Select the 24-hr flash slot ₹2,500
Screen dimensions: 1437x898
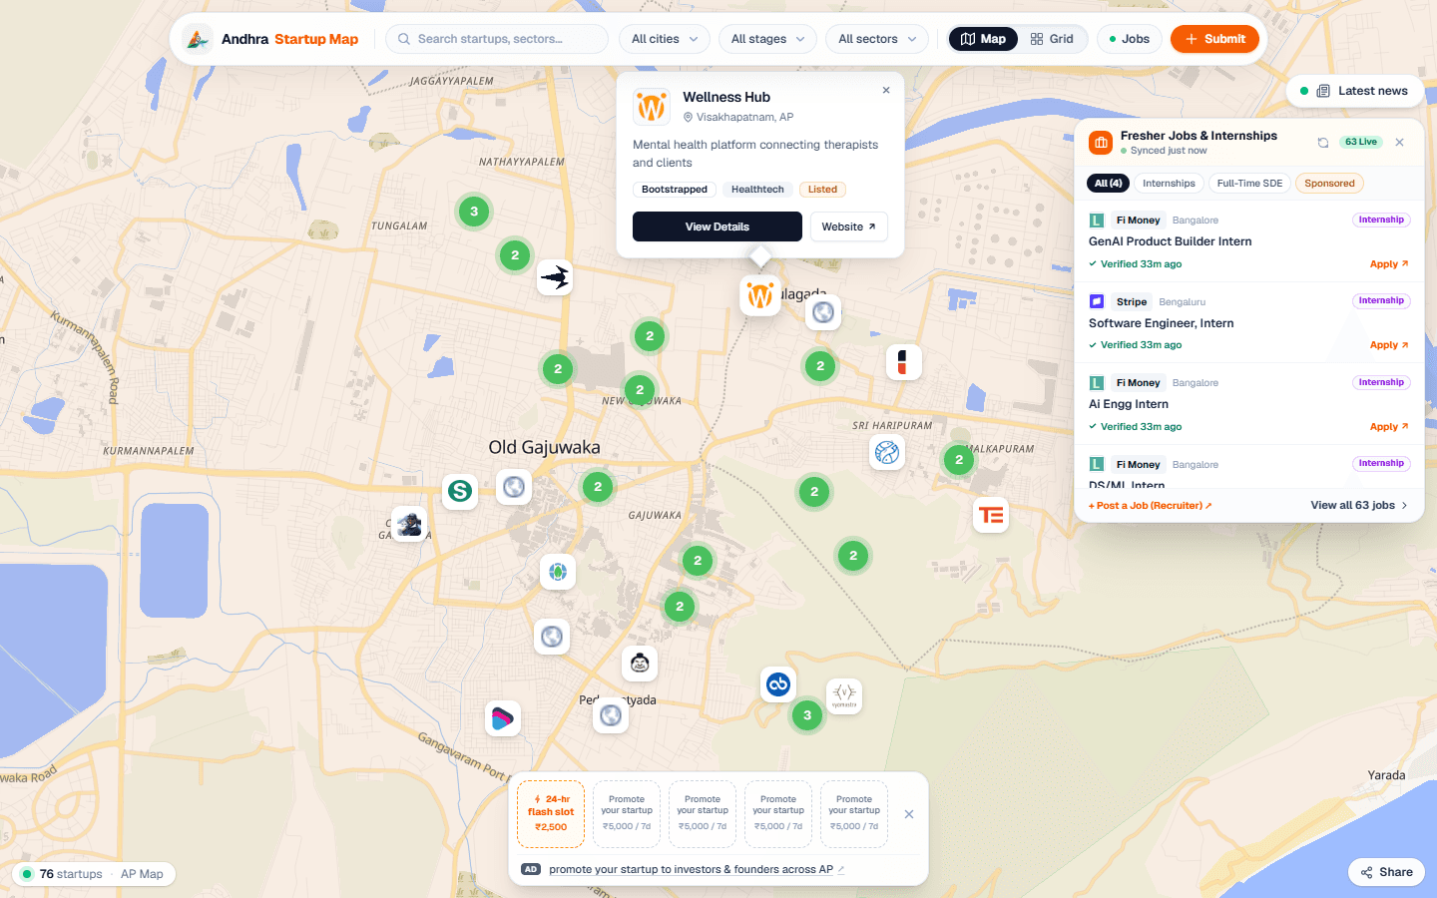click(551, 814)
